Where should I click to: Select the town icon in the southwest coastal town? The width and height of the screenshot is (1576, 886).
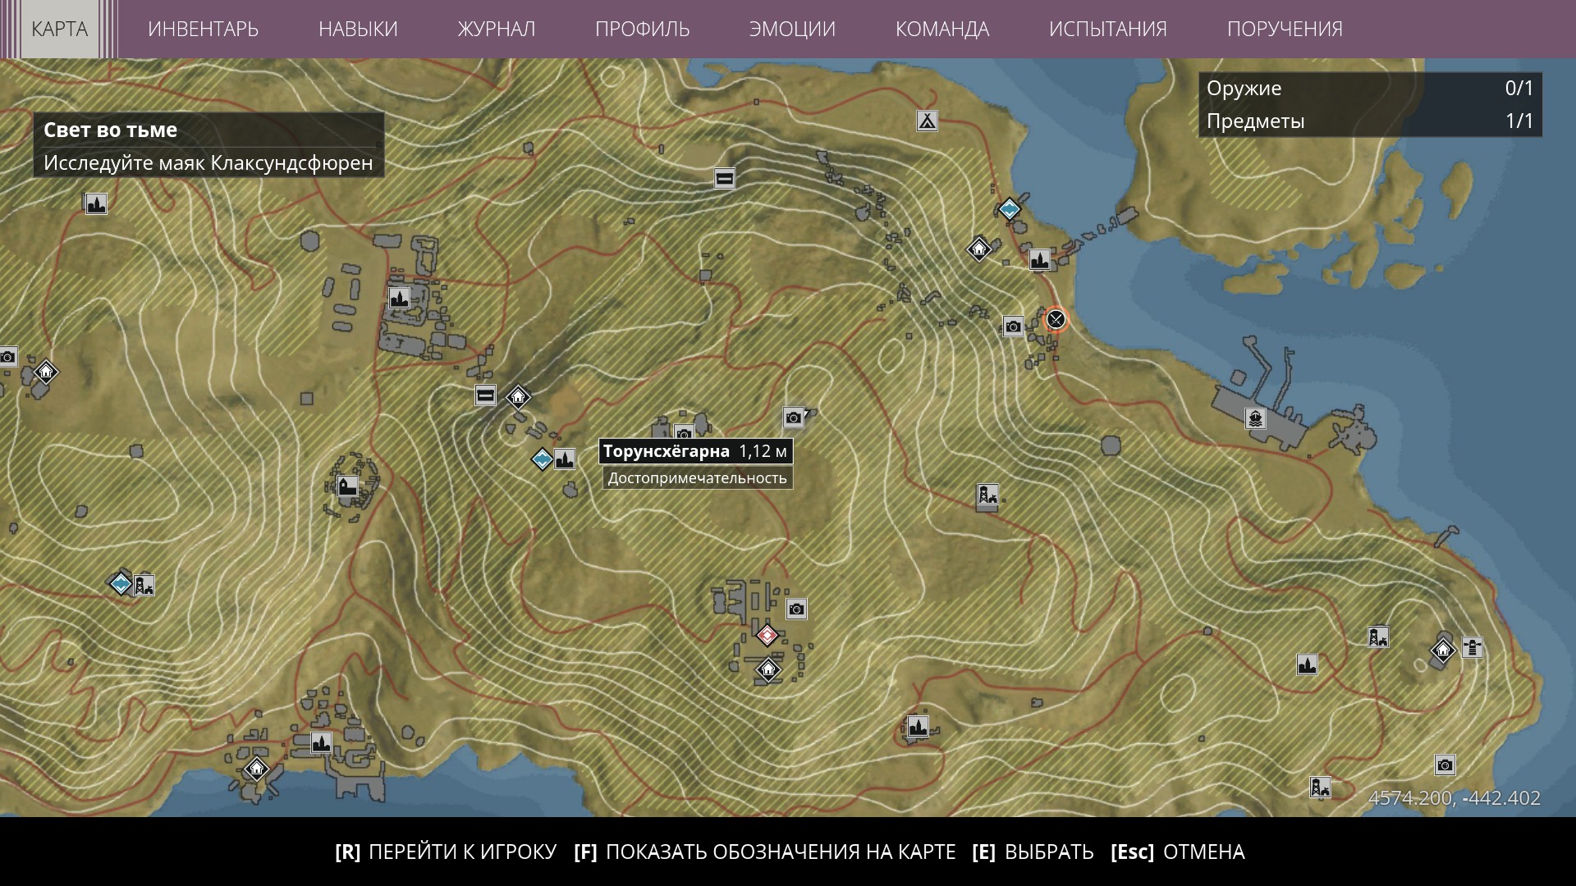click(321, 742)
